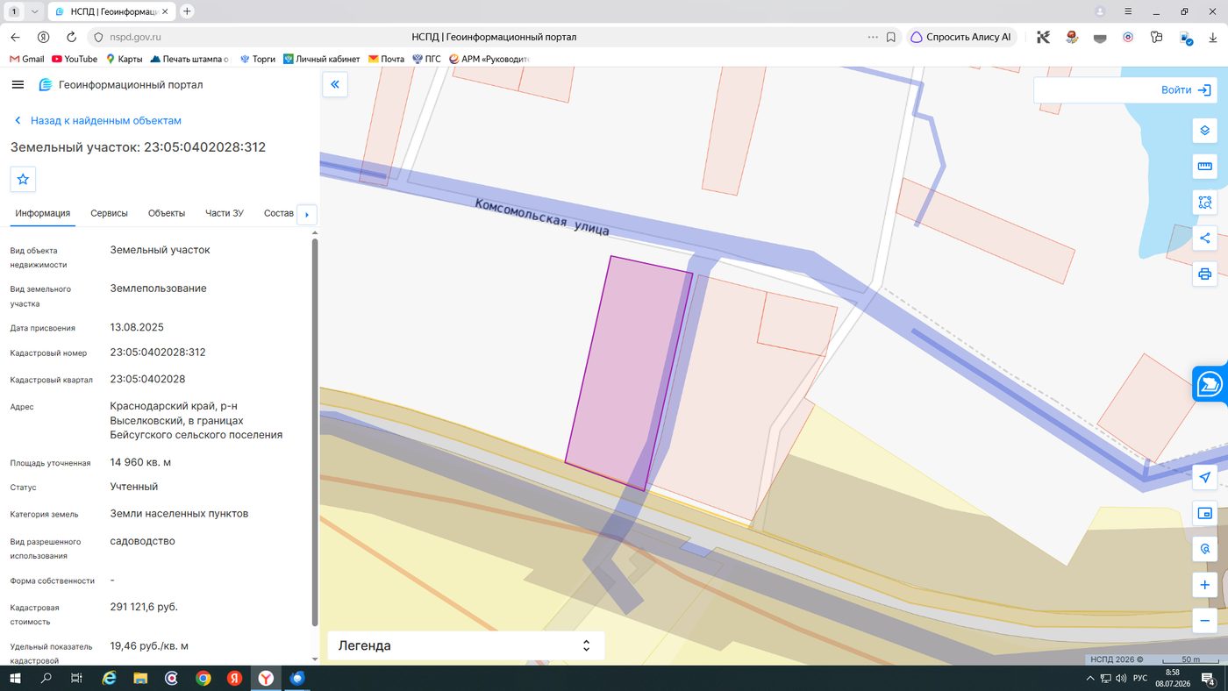Select the area identify objects tool
1228x691 pixels.
tap(1204, 203)
